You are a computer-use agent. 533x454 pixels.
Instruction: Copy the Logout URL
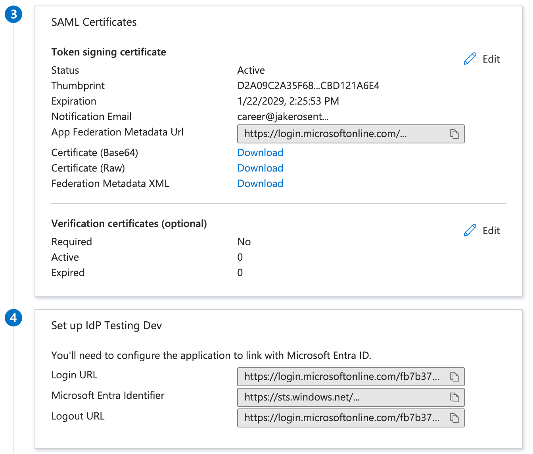454,418
